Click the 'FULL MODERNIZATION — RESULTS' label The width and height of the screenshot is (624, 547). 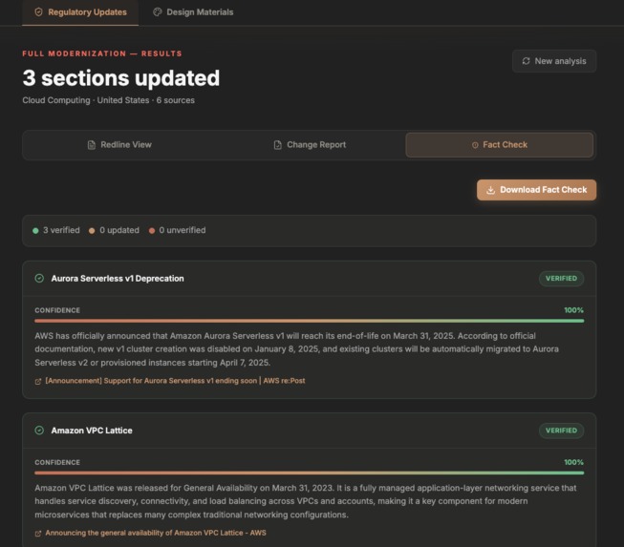pyautogui.click(x=102, y=53)
